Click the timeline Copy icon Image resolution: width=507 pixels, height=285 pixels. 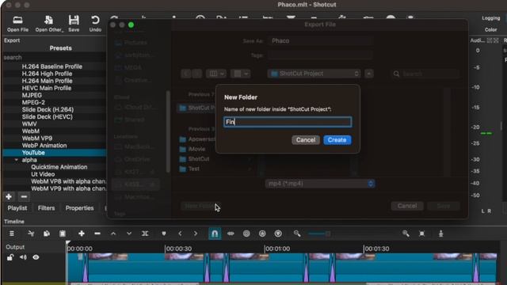pyautogui.click(x=47, y=234)
